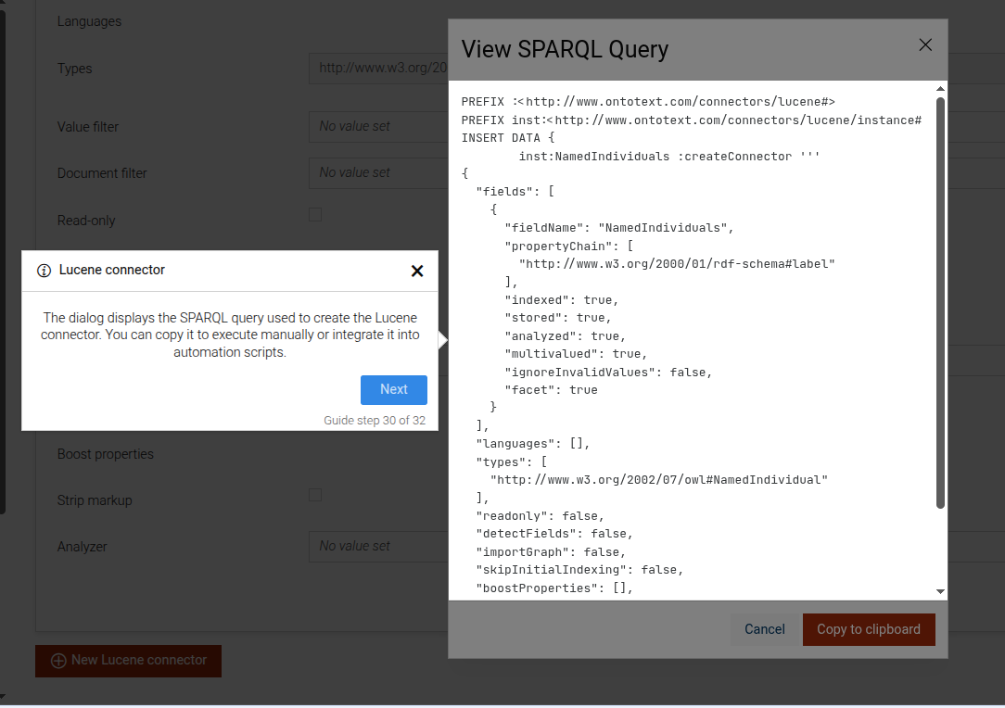Dismiss the Lucene connector guide popup

417,271
